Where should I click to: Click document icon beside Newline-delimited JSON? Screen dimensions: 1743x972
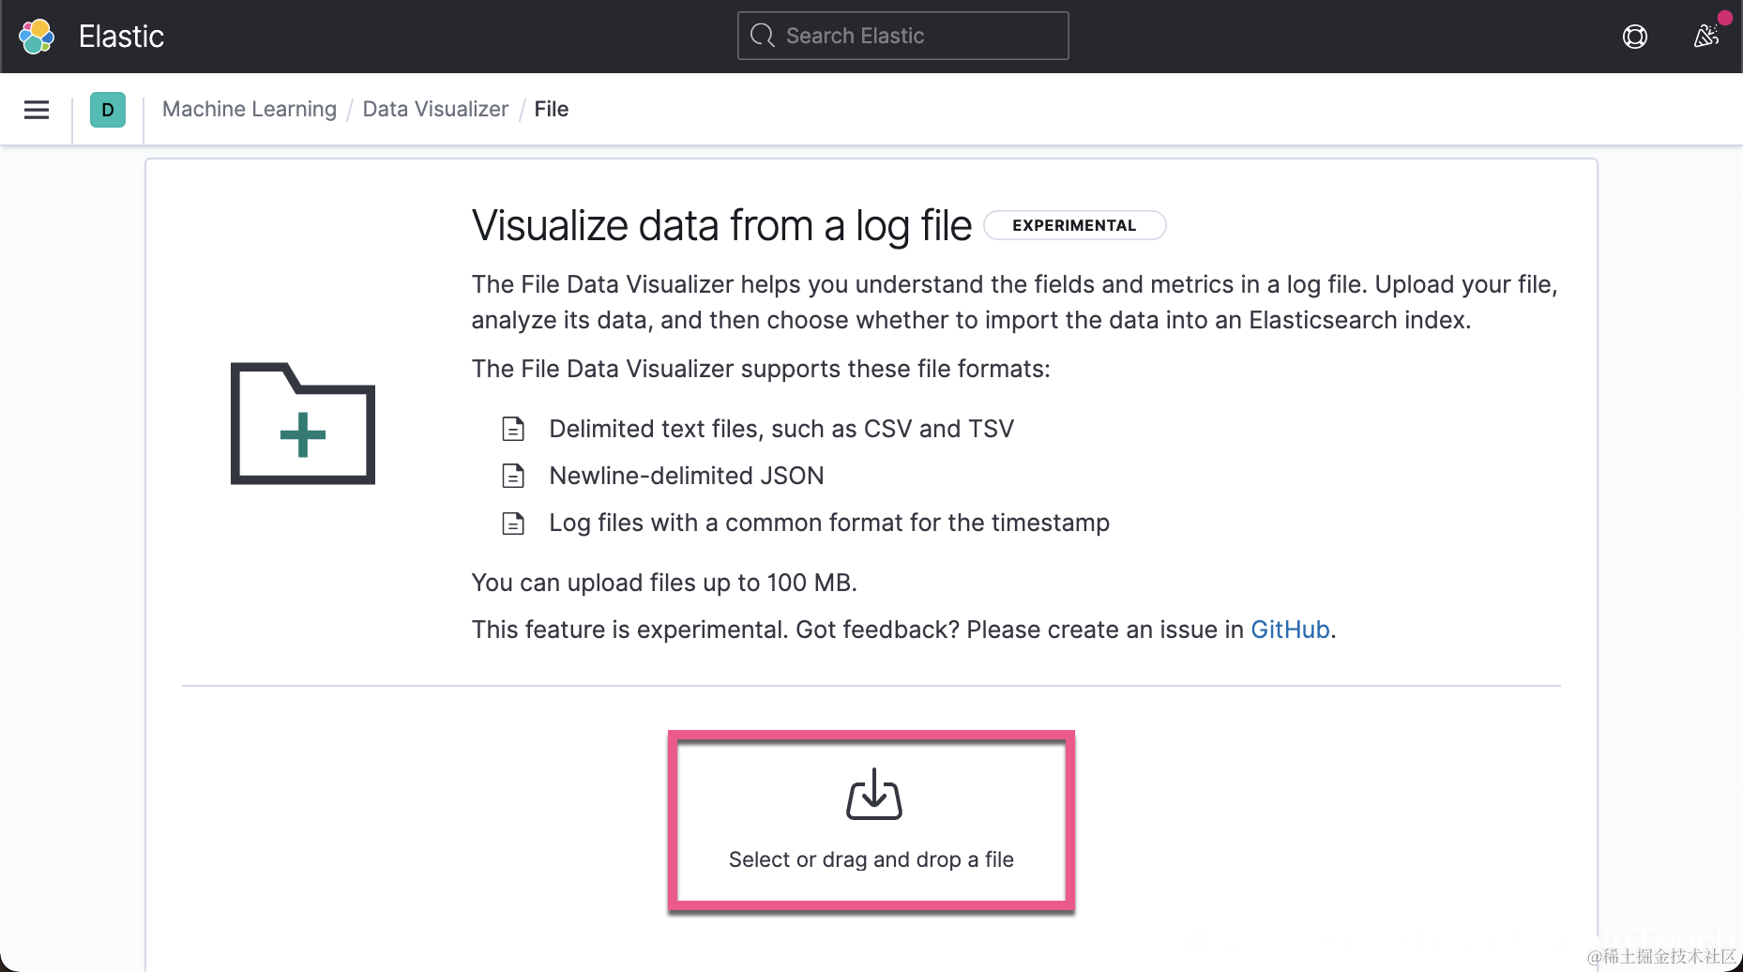coord(513,476)
